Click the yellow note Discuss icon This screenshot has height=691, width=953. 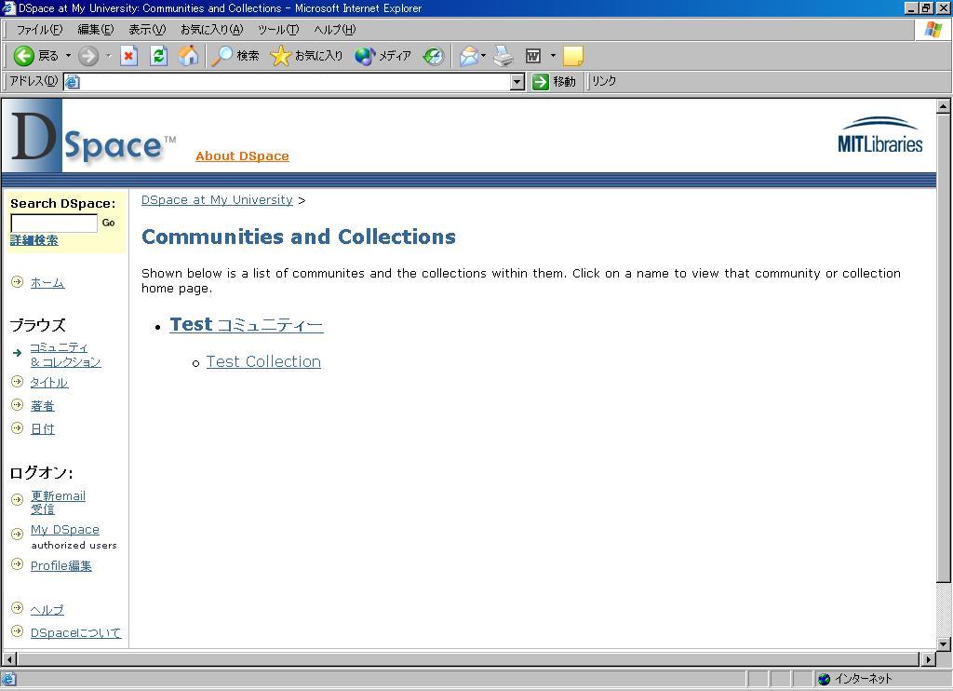573,56
